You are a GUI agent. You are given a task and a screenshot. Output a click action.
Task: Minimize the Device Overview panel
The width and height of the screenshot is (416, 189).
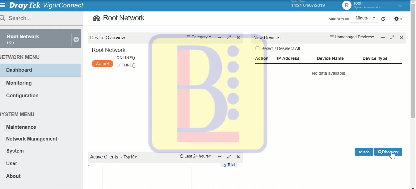click(x=220, y=37)
